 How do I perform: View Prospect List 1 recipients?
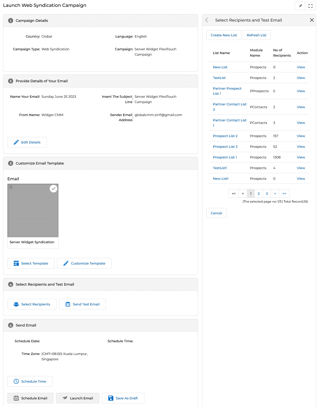tap(301, 157)
